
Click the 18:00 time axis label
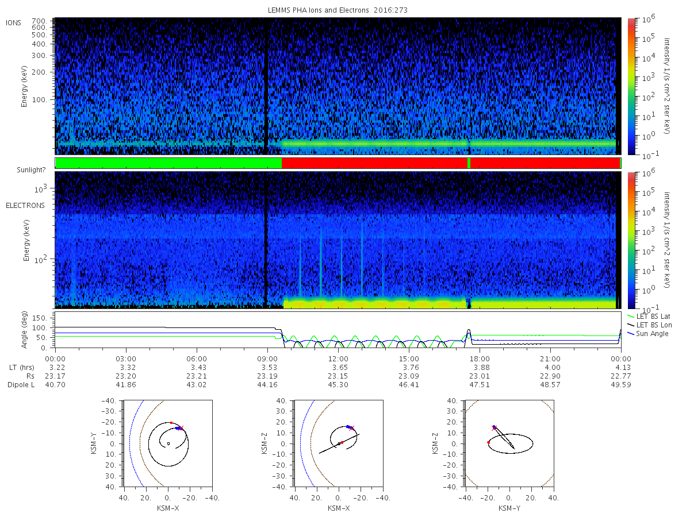tap(480, 358)
